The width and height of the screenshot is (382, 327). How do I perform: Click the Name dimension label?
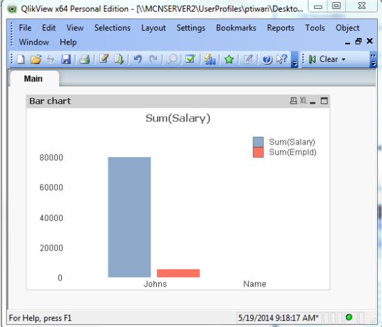(255, 284)
